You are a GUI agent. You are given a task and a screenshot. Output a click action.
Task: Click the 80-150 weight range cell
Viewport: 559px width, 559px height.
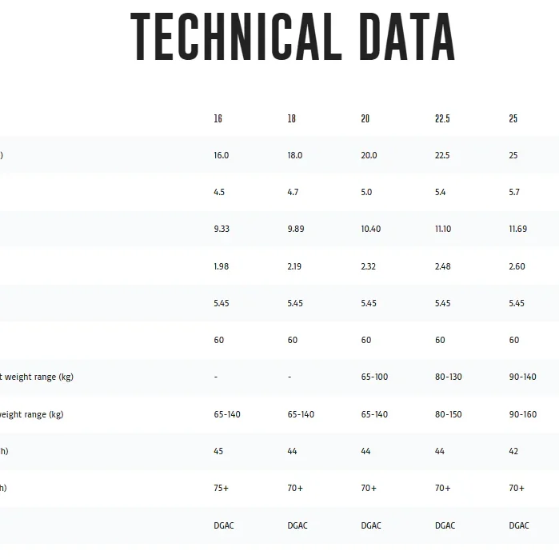(449, 414)
